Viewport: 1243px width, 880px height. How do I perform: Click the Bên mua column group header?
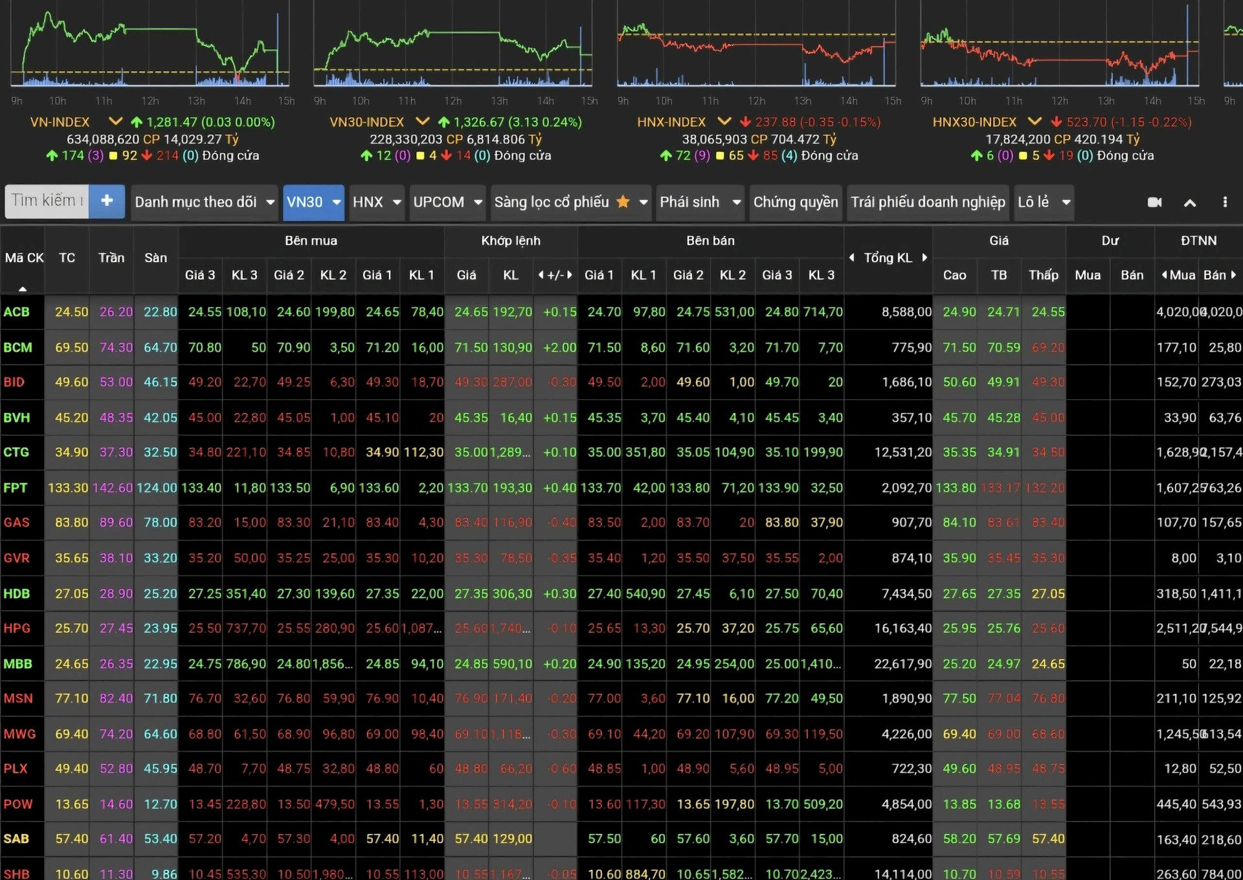point(311,241)
